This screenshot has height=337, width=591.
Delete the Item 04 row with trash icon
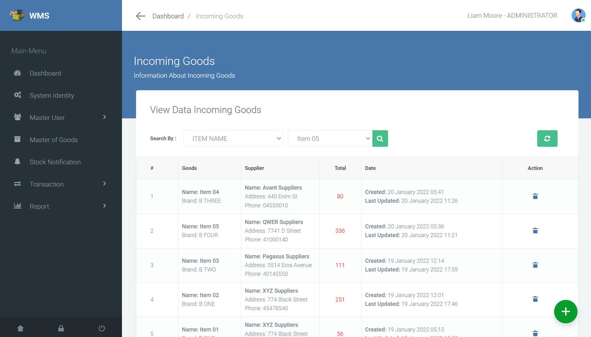tap(535, 196)
